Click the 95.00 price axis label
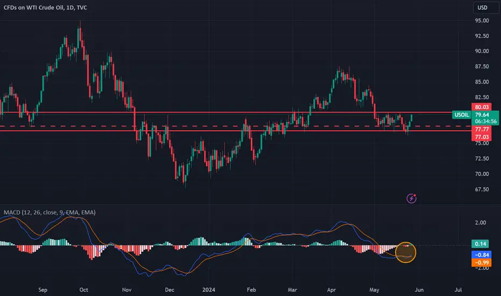Viewport: 501px width, 296px height. point(482,20)
